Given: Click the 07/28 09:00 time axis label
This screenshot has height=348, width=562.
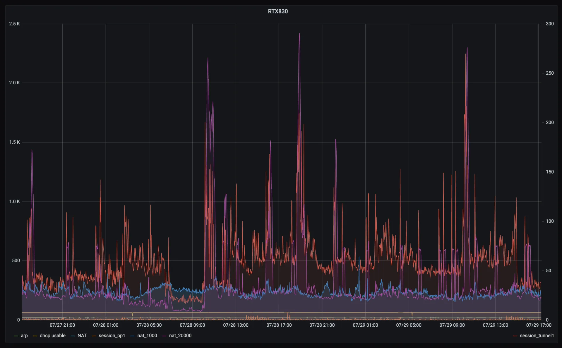Looking at the screenshot, I should pos(192,325).
